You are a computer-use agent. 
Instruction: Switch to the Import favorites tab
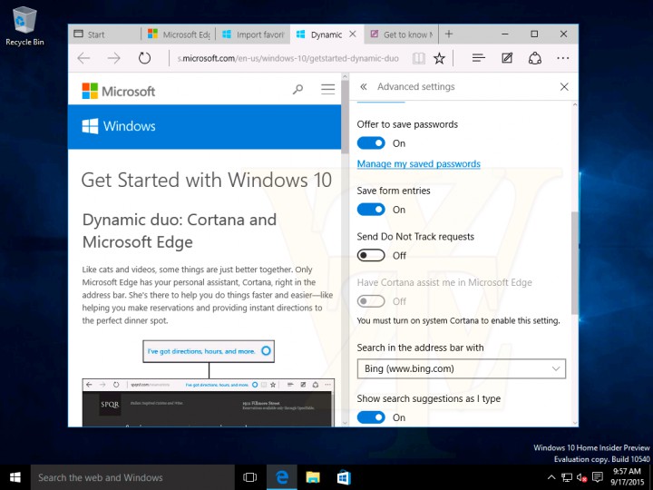click(253, 34)
